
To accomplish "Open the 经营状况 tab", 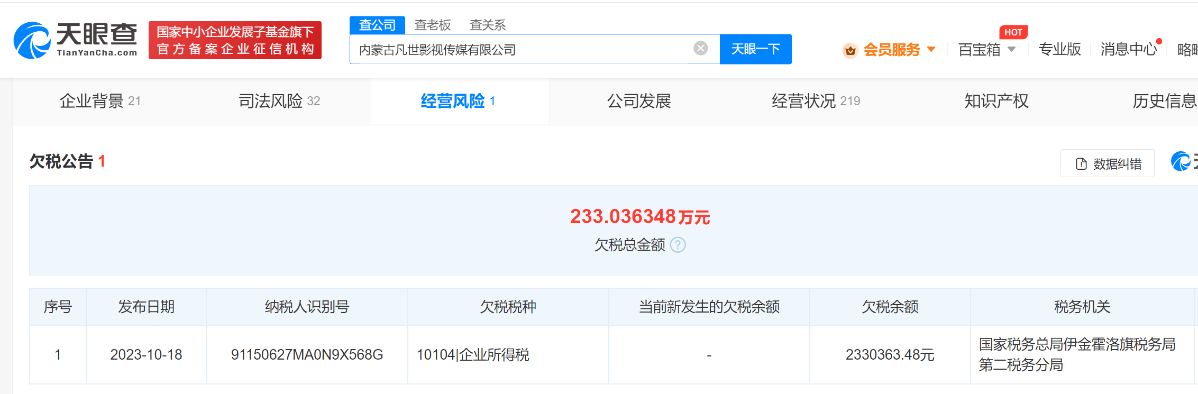I will tap(816, 101).
